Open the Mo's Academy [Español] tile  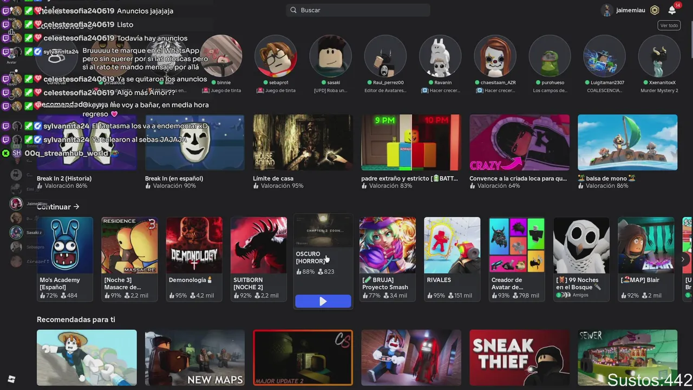(65, 259)
